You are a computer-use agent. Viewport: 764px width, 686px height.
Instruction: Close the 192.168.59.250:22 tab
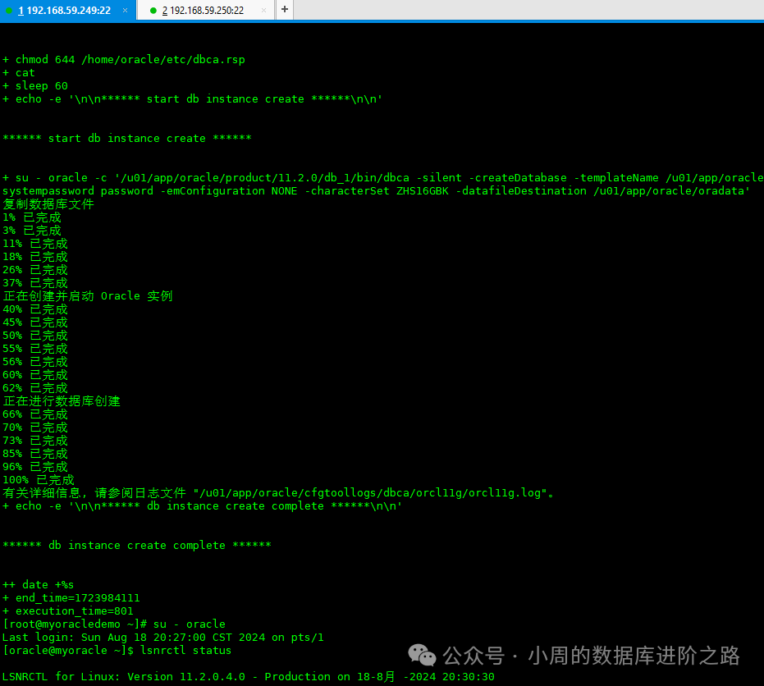[x=263, y=10]
